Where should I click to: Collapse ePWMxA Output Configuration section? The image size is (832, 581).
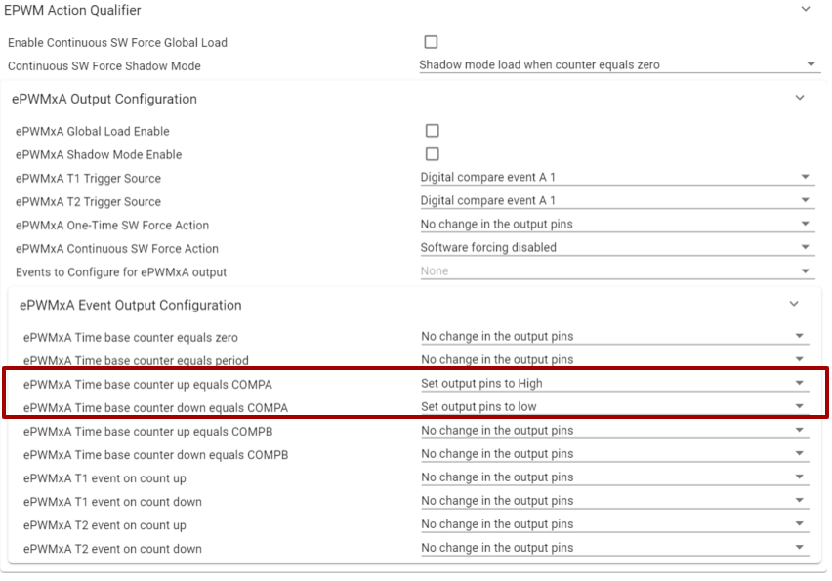coord(800,98)
